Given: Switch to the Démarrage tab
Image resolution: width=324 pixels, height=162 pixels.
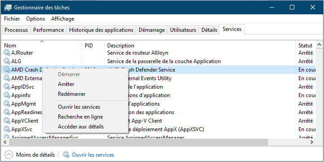Looking at the screenshot, I should click(x=152, y=30).
